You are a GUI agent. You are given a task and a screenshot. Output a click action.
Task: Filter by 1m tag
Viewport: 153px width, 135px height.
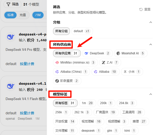[88, 103]
